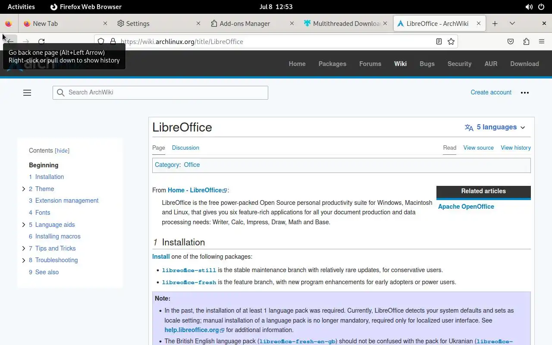This screenshot has width=552, height=345.
Task: Expand the Troubleshooting contents section
Action: (x=24, y=260)
